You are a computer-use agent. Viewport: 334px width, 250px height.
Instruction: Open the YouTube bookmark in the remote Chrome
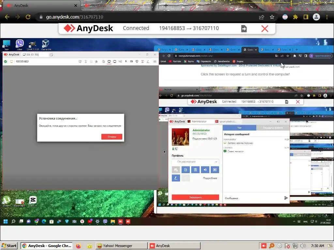[175, 61]
